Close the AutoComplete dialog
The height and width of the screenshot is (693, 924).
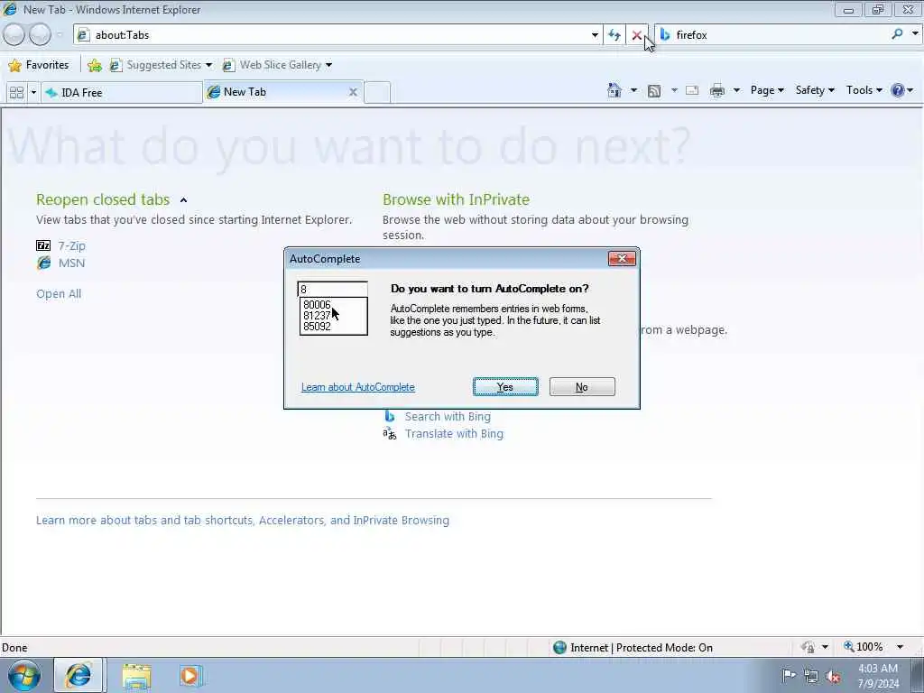tap(622, 259)
